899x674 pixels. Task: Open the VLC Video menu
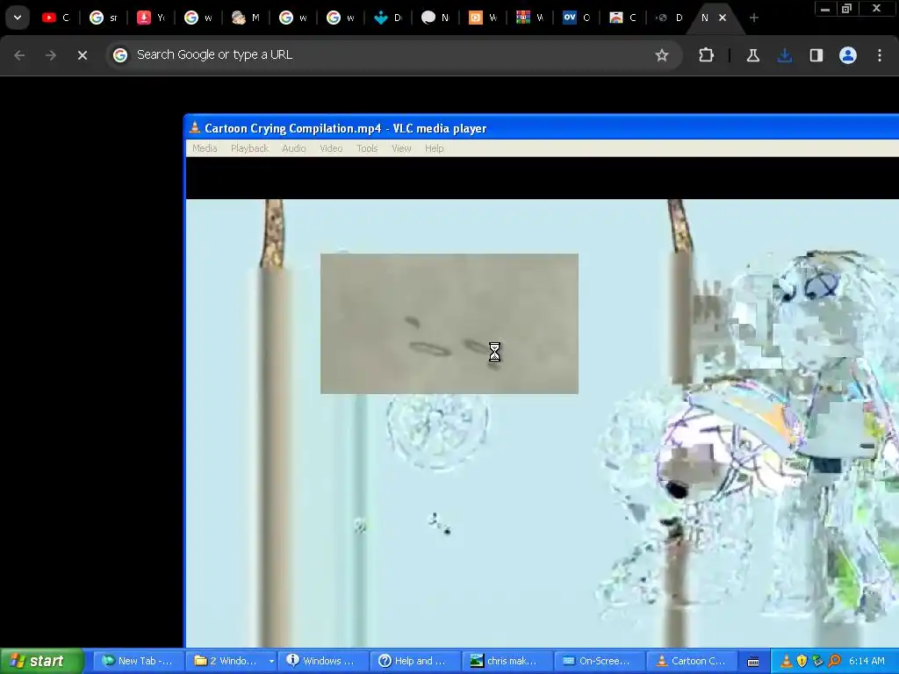(331, 148)
